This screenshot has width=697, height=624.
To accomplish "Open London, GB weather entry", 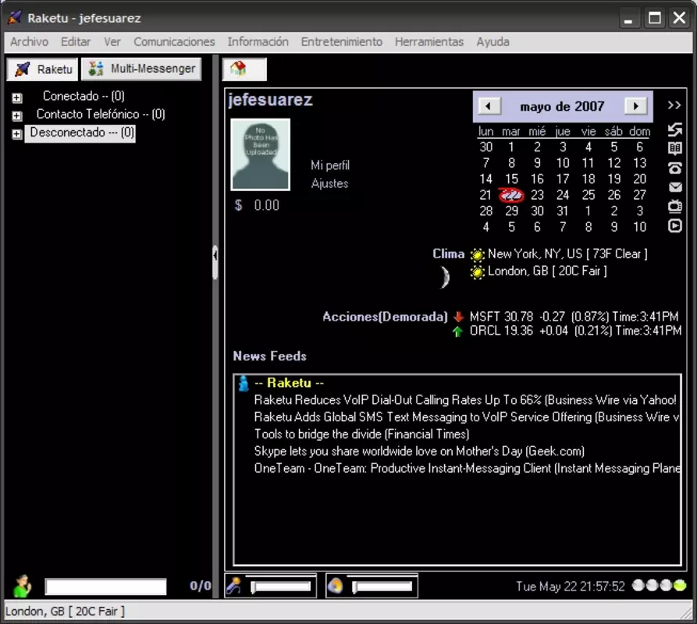I will click(x=547, y=271).
